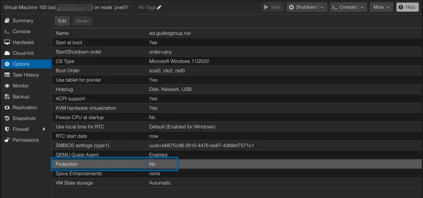The image size is (423, 198).
Task: Click the 'No Tags' label
Action: pyautogui.click(x=147, y=7)
